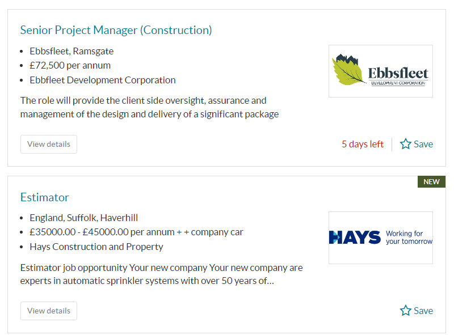View details of the Estimator job
454x335 pixels.
[x=49, y=311]
